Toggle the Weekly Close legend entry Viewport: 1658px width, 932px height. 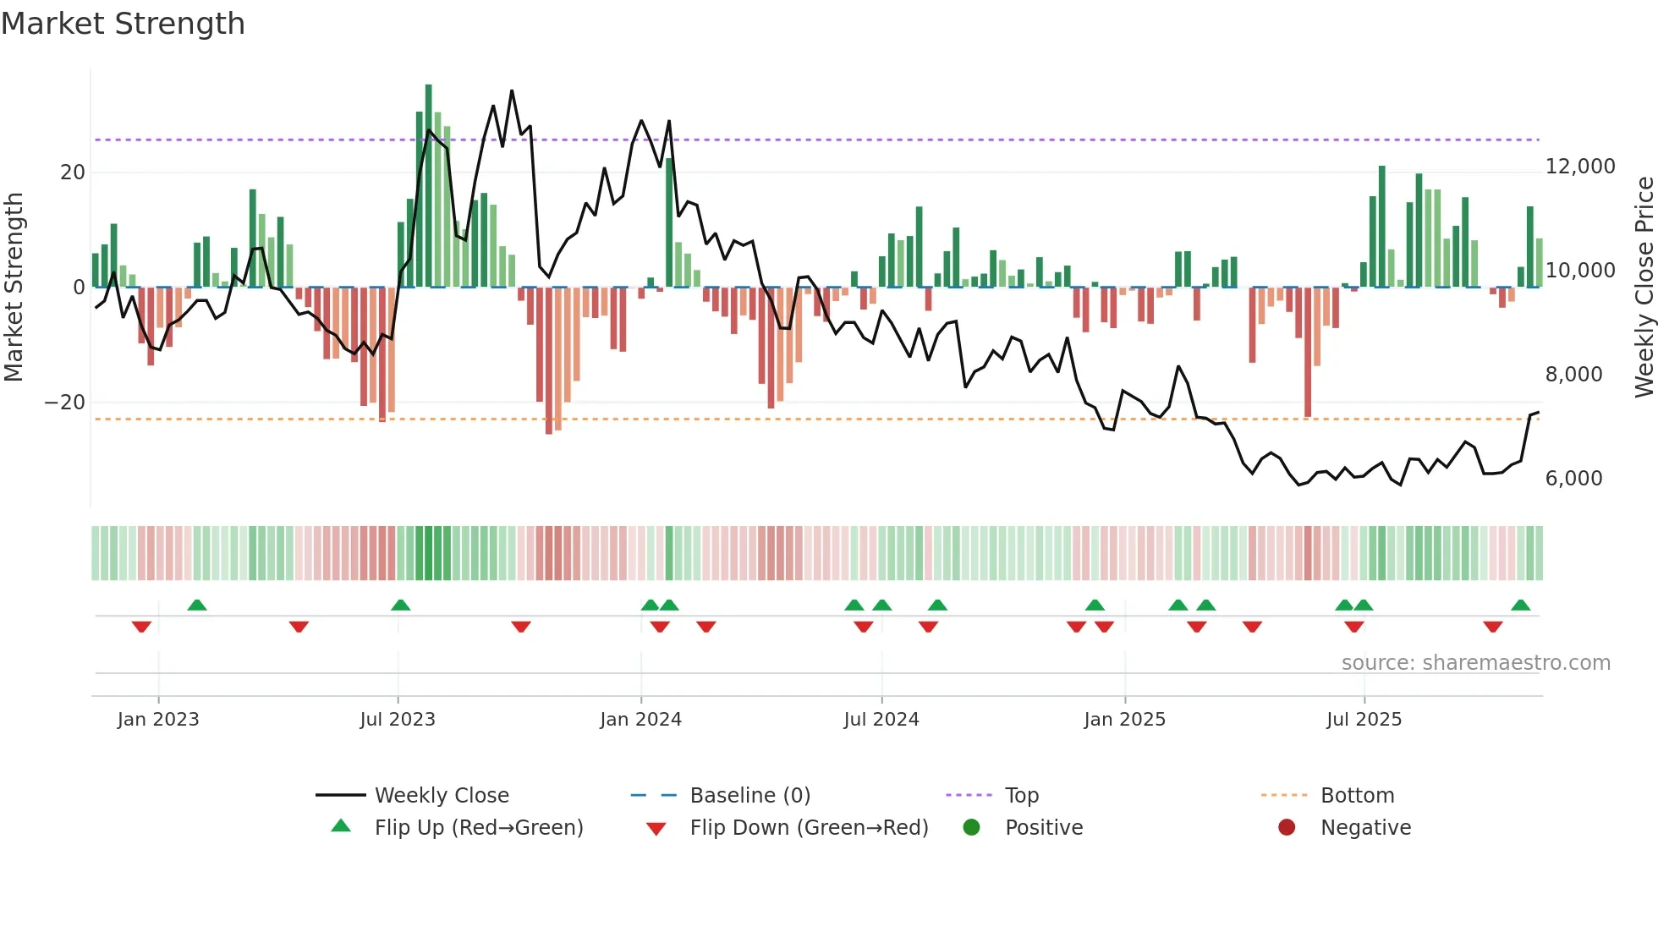[x=441, y=795]
